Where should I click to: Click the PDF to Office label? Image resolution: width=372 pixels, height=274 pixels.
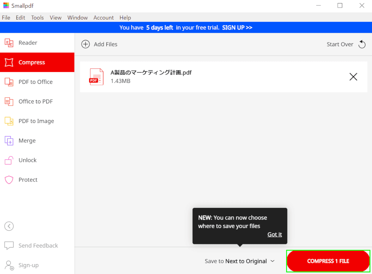36,82
